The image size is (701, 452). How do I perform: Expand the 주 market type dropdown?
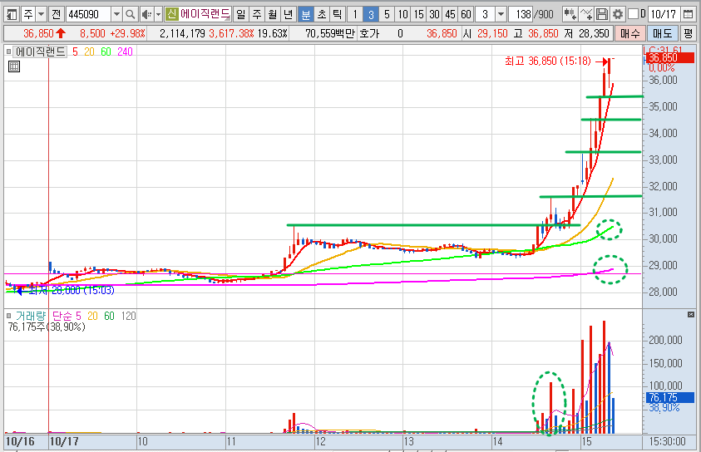[41, 15]
